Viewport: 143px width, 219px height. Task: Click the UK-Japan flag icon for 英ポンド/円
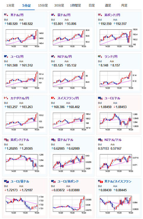coord(100,15)
